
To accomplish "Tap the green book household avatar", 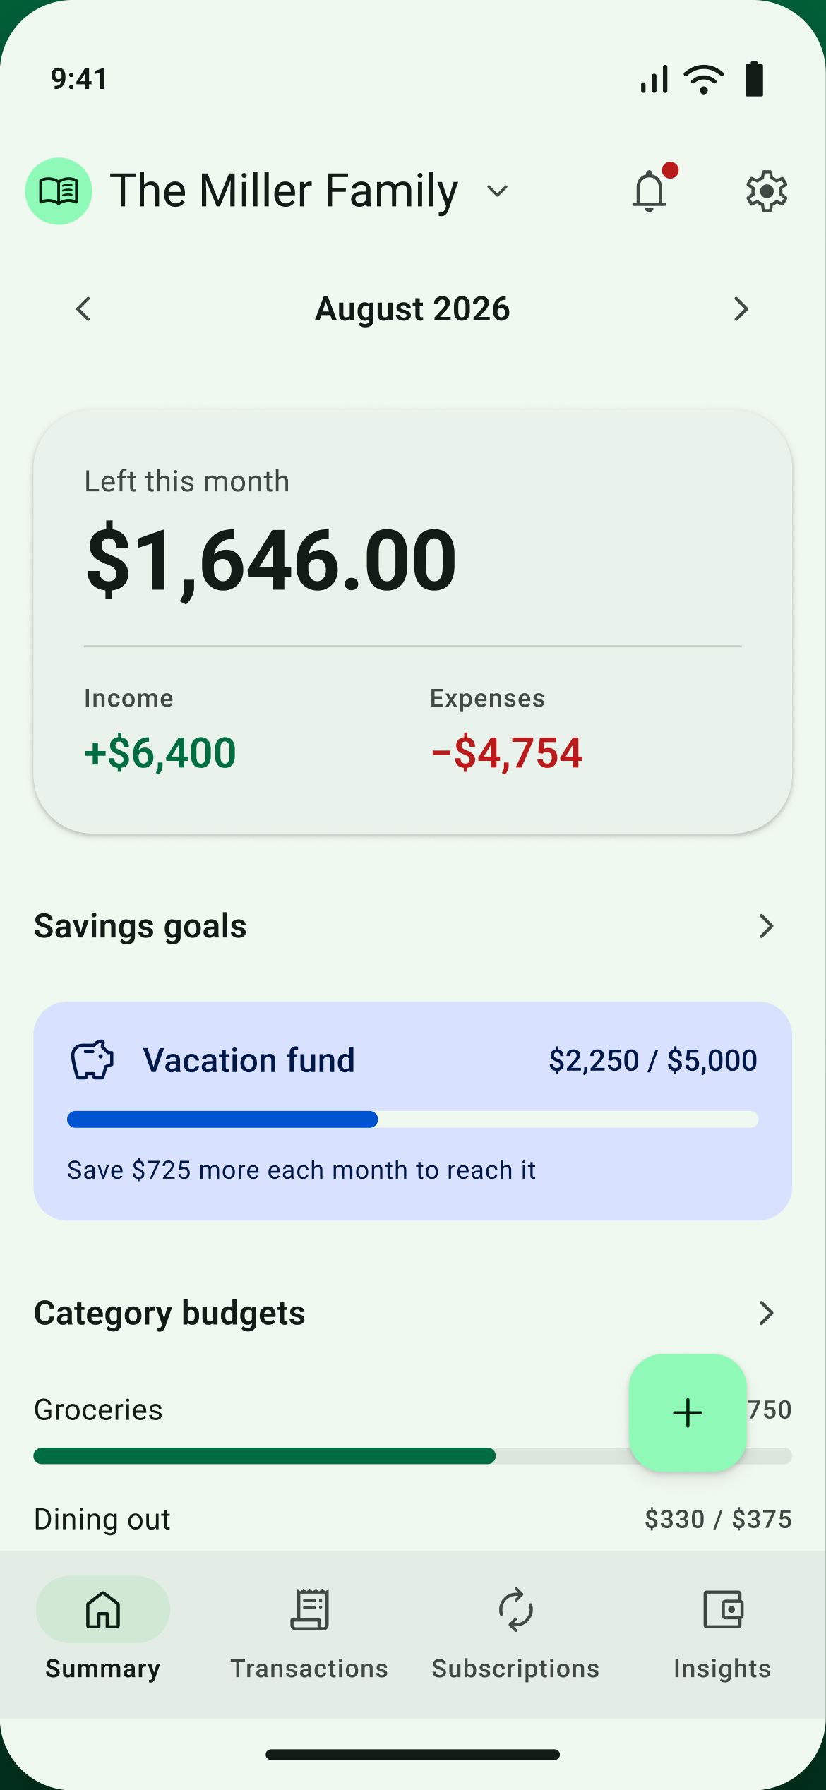I will point(59,191).
